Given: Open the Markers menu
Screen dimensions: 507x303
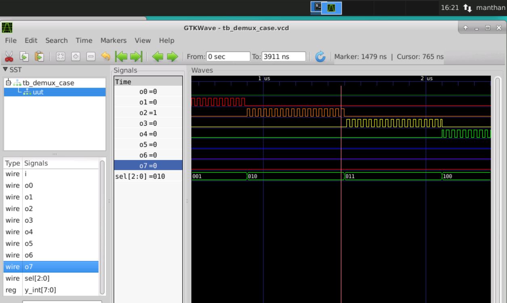Looking at the screenshot, I should pos(114,40).
